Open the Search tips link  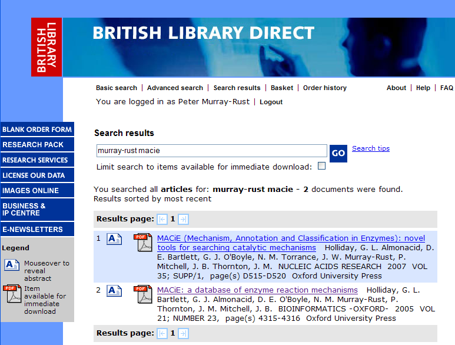(x=371, y=148)
